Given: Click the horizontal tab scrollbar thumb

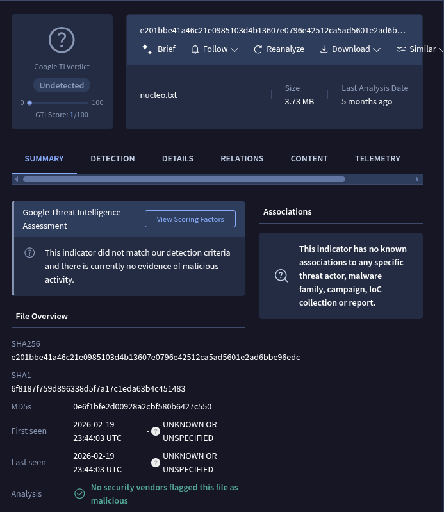Looking at the screenshot, I should click(x=184, y=179).
